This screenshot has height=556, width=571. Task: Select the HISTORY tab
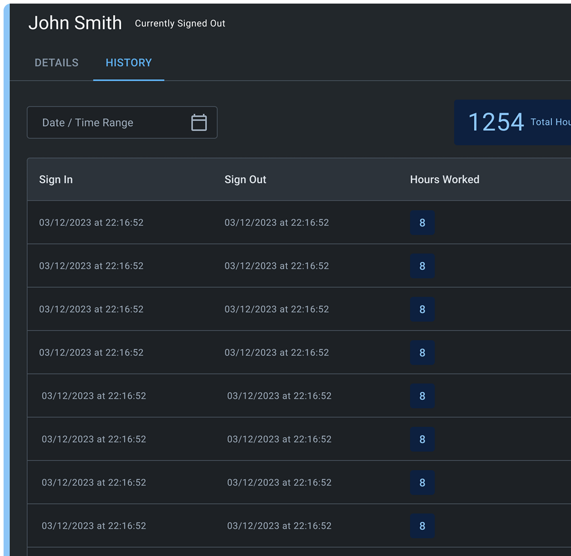[129, 63]
